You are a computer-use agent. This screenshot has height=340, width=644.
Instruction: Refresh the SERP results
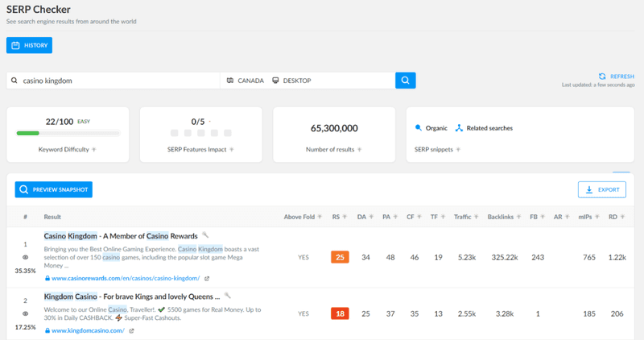click(617, 77)
